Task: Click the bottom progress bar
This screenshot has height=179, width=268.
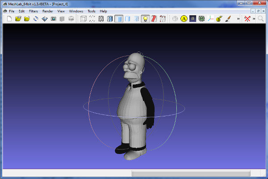Action: coord(191,173)
